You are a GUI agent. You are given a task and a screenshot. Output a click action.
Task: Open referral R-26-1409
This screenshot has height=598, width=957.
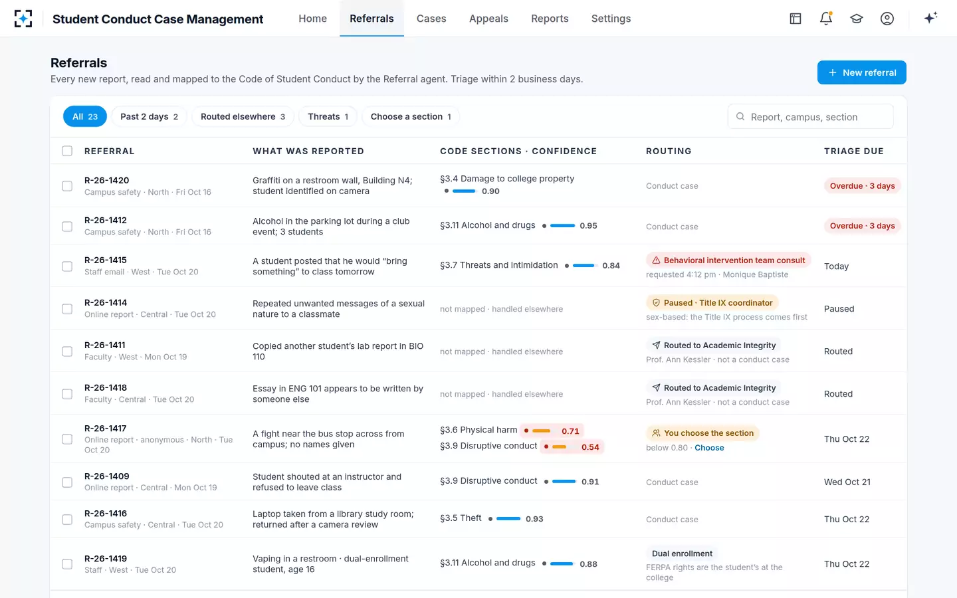click(x=107, y=476)
